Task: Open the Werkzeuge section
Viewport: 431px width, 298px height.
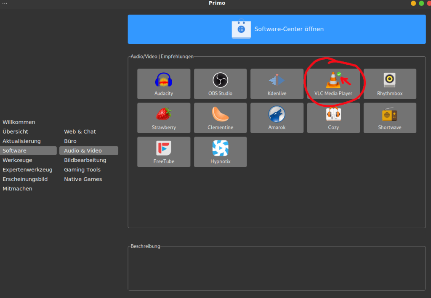Action: 17,160
